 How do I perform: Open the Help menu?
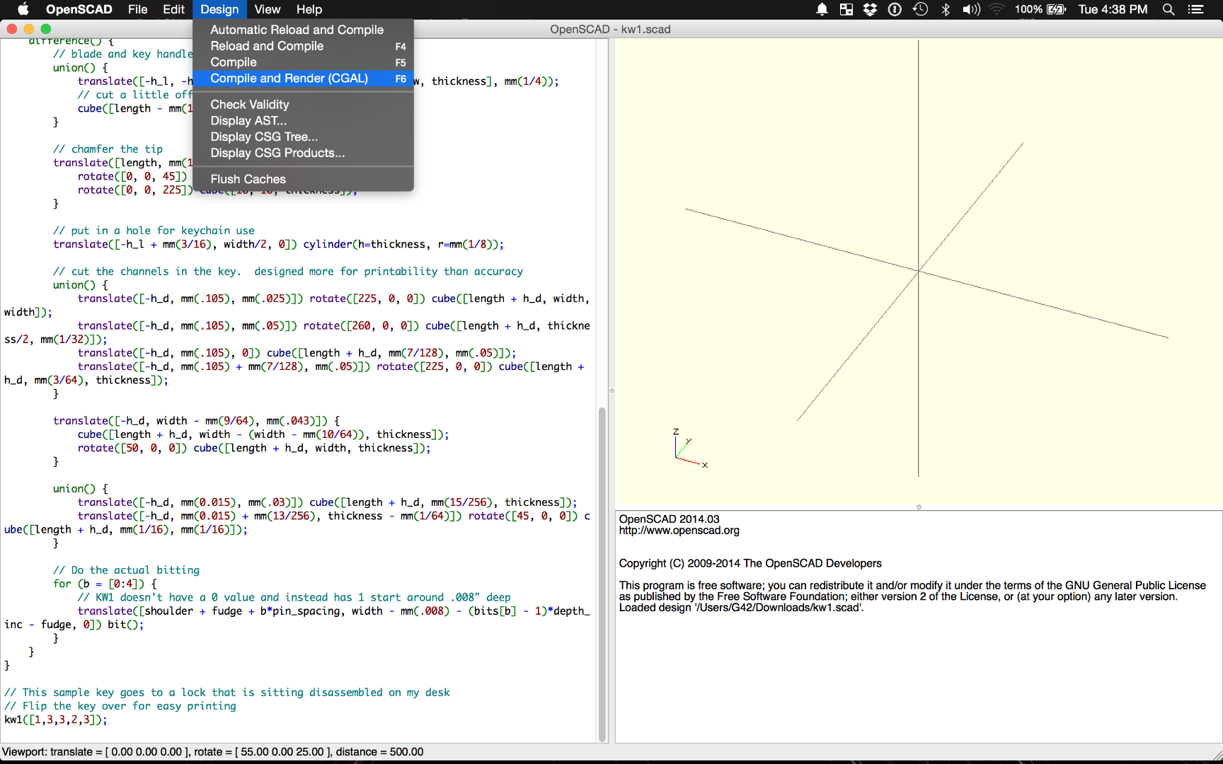[309, 9]
